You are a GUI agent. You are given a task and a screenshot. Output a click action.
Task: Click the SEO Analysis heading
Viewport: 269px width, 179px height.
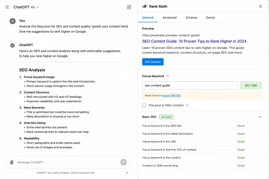[32, 70]
